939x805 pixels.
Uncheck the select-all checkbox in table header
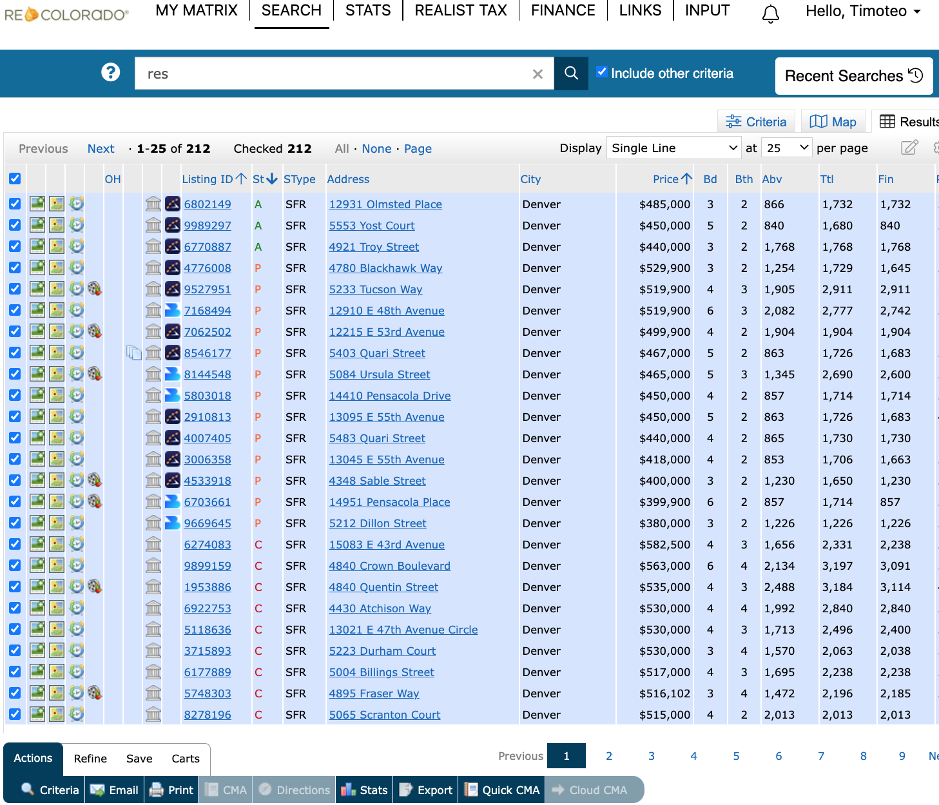[15, 179]
